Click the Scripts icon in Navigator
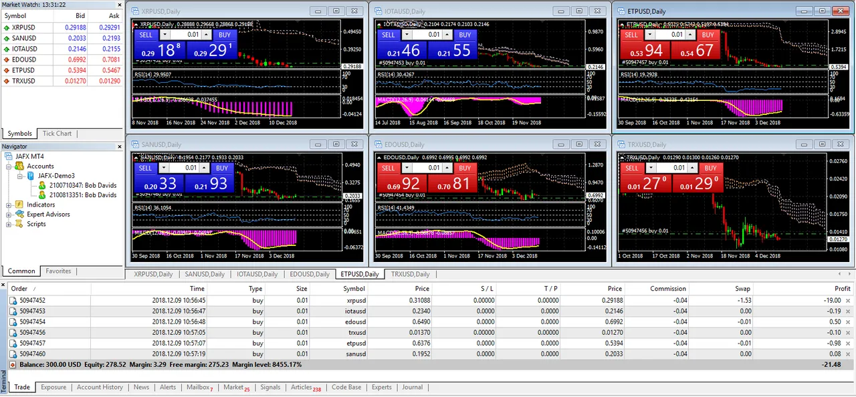The height and width of the screenshot is (397, 856). (x=20, y=224)
